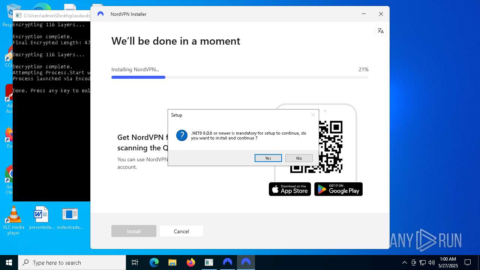
Task: Click 'Encryption complete.' line in console
Action: pyautogui.click(x=42, y=37)
